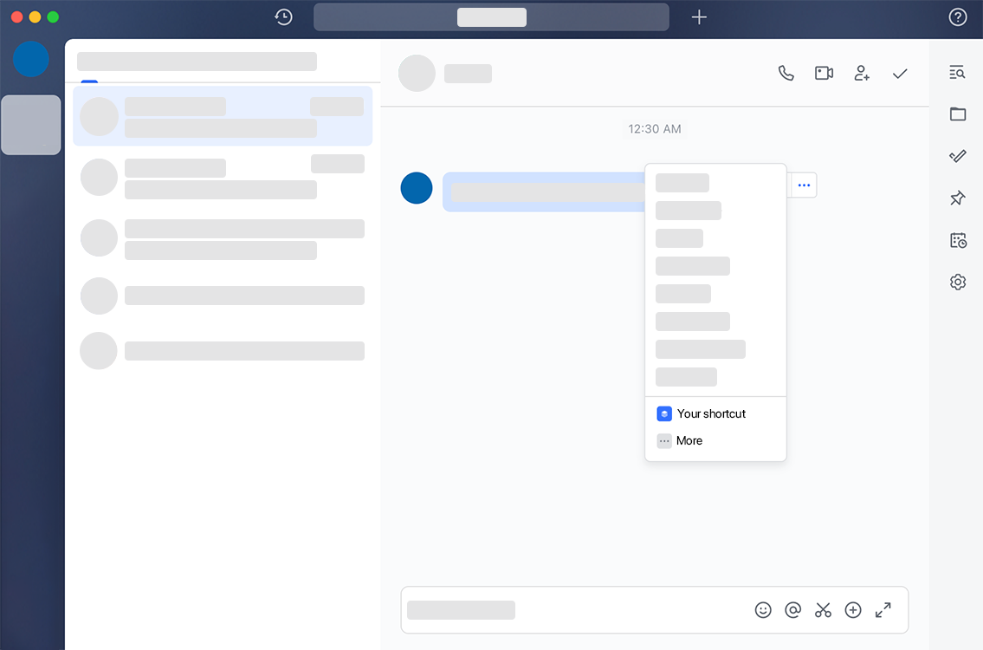Open the emoji picker in the message box

point(763,610)
